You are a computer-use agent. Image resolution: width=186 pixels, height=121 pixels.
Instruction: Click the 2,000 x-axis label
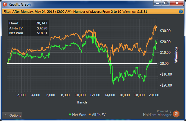point(21,95)
